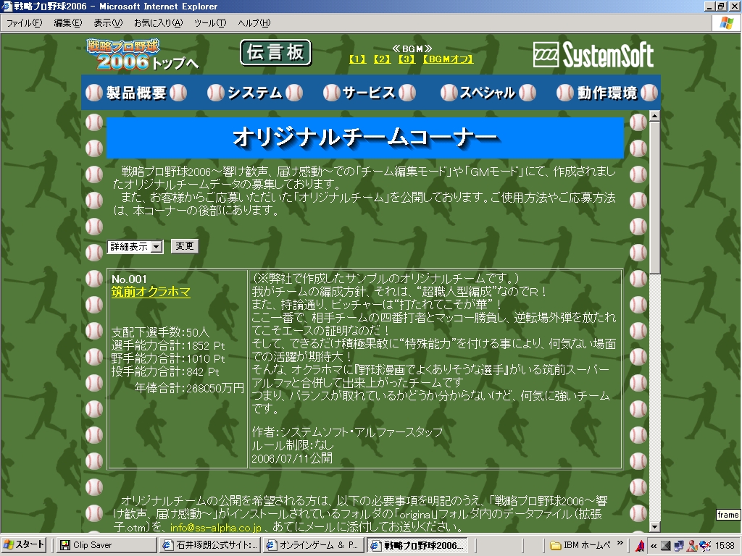Open the ヘルプ(H) menu
This screenshot has width=742, height=556.
(254, 22)
